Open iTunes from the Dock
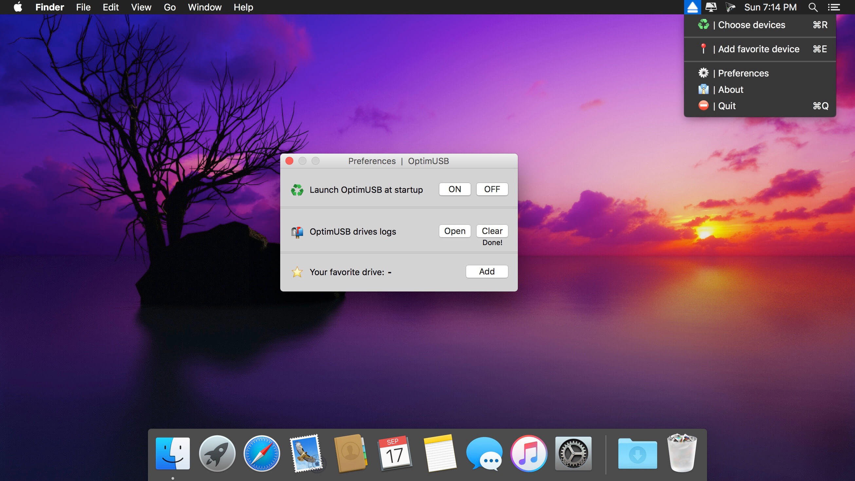Viewport: 855px width, 481px height. (529, 453)
